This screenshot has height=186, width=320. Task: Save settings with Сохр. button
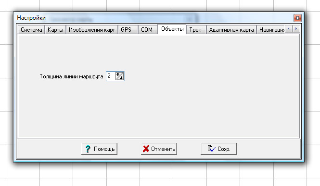[218, 149]
